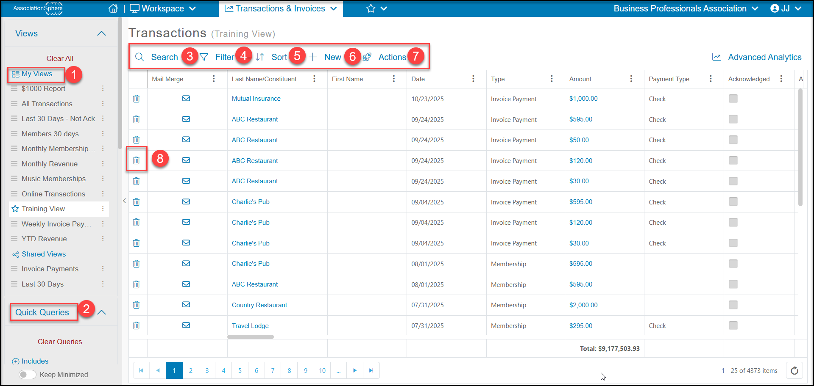The height and width of the screenshot is (386, 814).
Task: Click Clear All views link
Action: [x=60, y=58]
